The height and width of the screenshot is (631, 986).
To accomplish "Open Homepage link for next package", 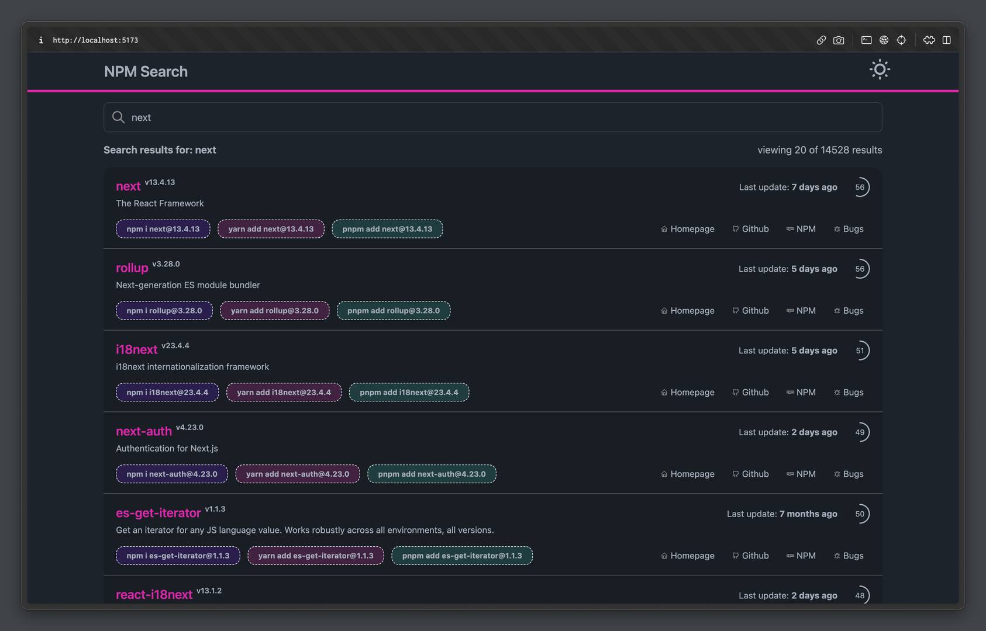I will [x=688, y=229].
